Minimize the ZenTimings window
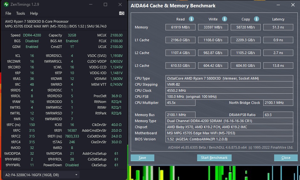 tap(91, 4)
